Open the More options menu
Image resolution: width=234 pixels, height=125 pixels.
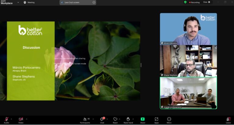click(169, 120)
